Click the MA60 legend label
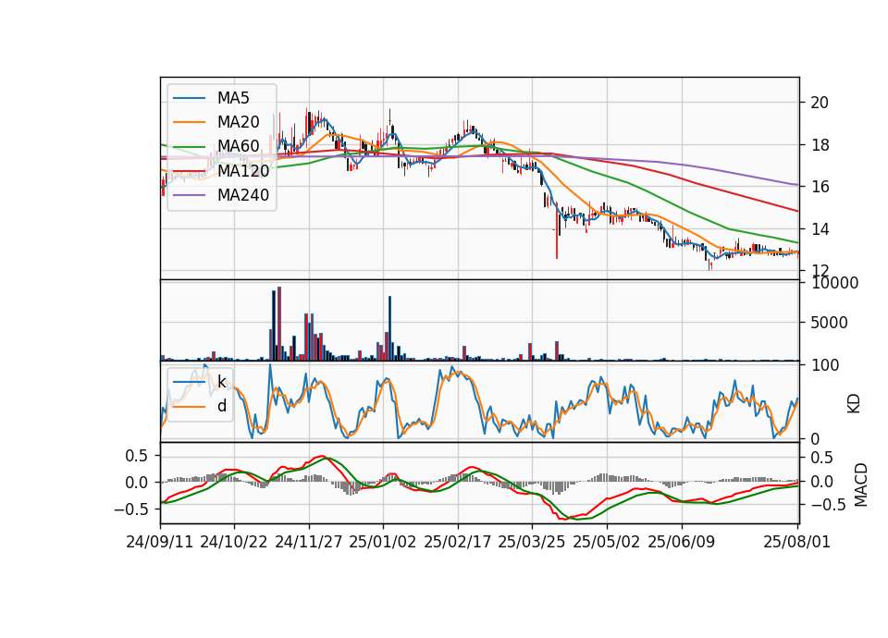 [238, 146]
